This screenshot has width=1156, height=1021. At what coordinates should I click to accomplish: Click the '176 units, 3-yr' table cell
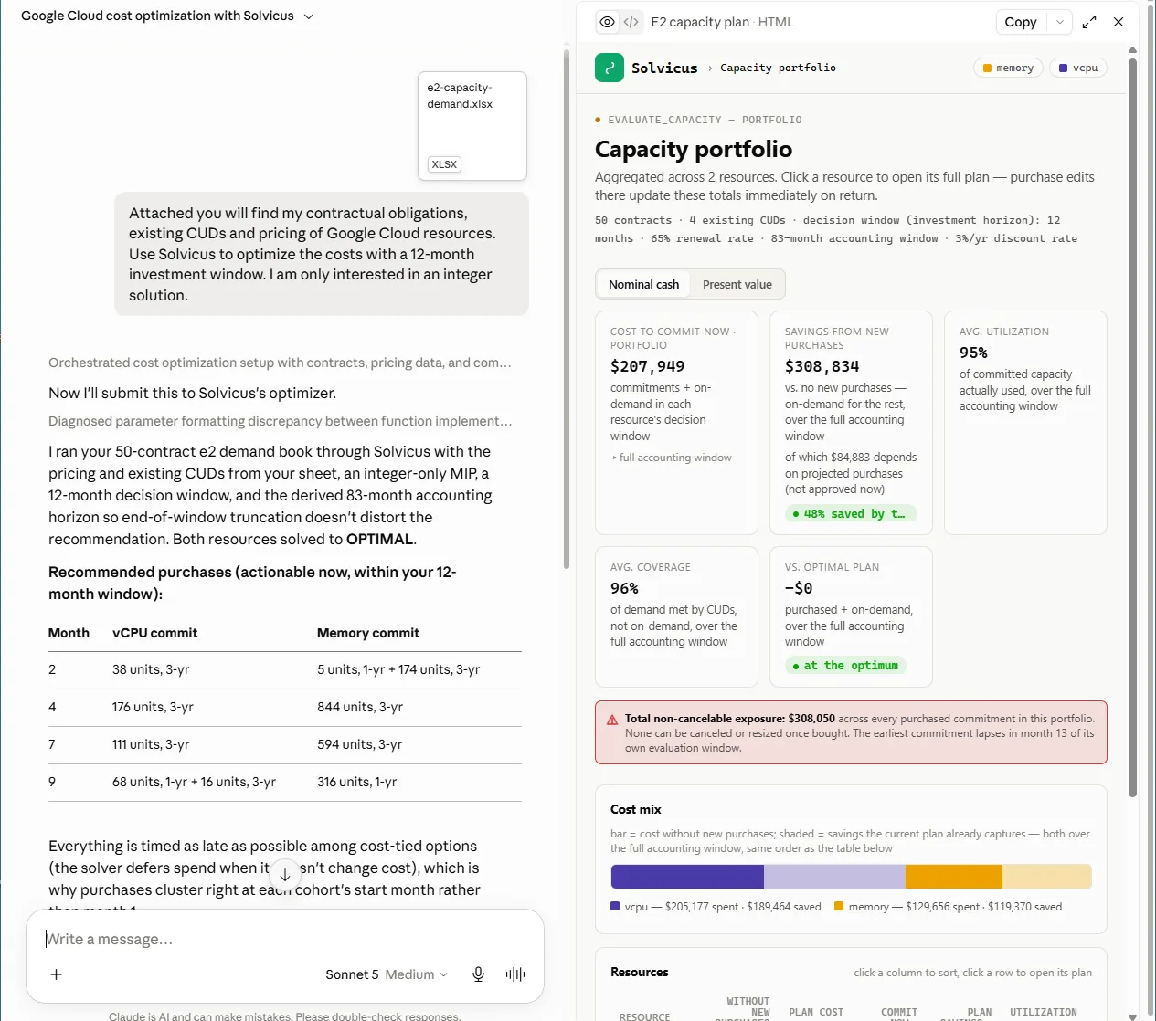pyautogui.click(x=153, y=707)
